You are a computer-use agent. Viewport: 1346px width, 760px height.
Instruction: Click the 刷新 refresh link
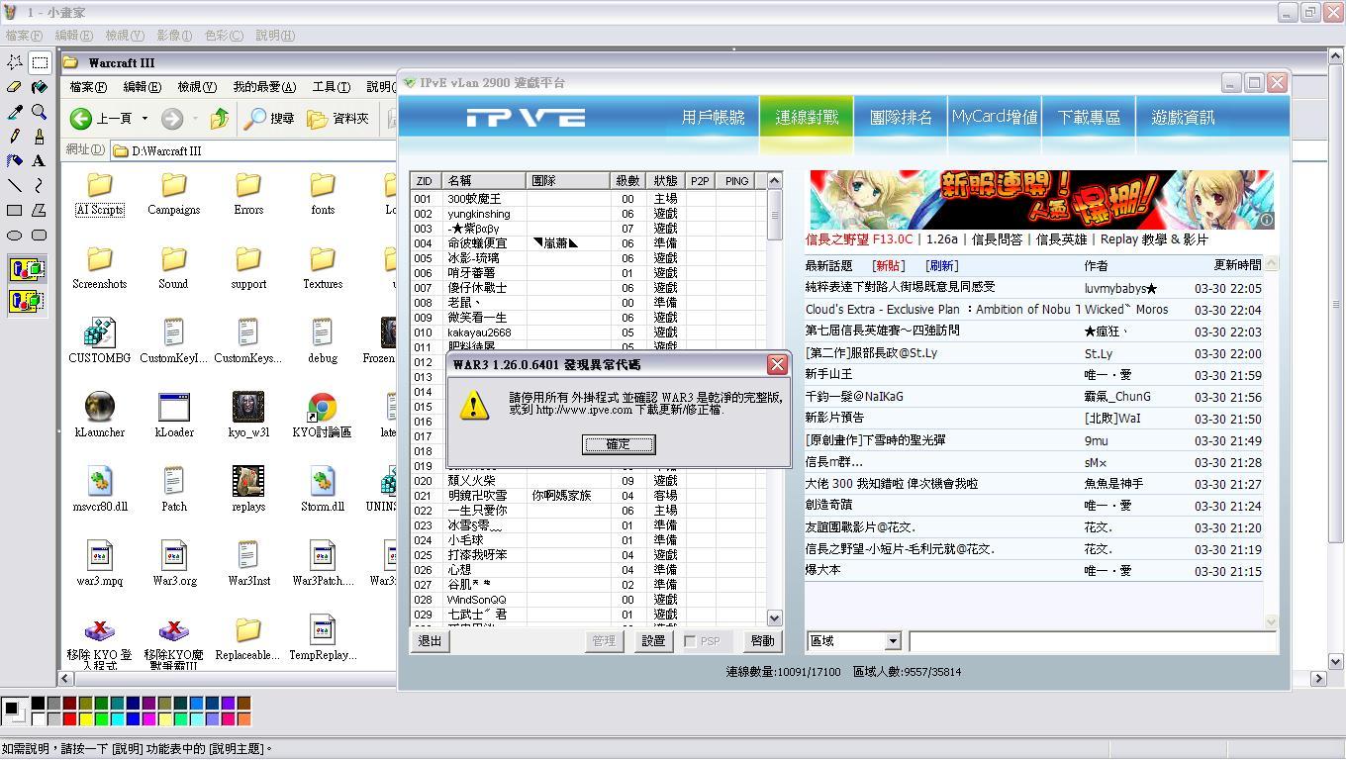[x=941, y=265]
